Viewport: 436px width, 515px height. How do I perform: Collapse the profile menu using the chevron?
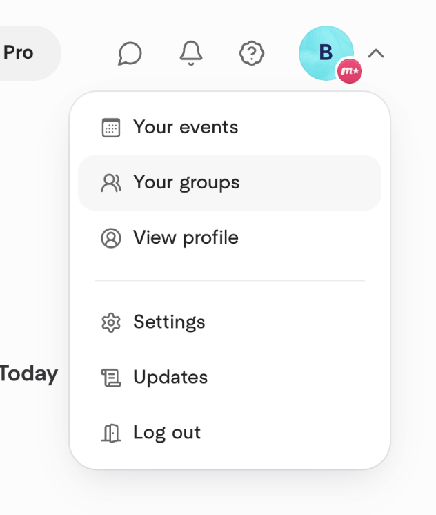pos(376,53)
